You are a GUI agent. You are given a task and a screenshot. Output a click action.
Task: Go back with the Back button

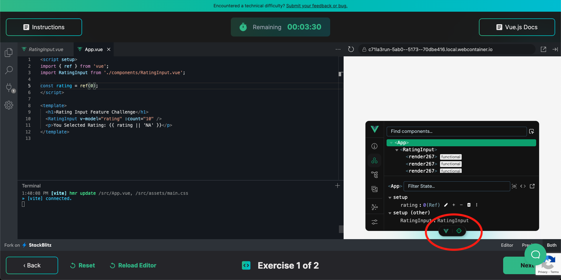32,265
